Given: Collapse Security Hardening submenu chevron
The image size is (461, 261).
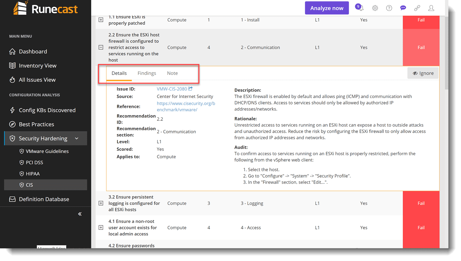Looking at the screenshot, I should 77,138.
